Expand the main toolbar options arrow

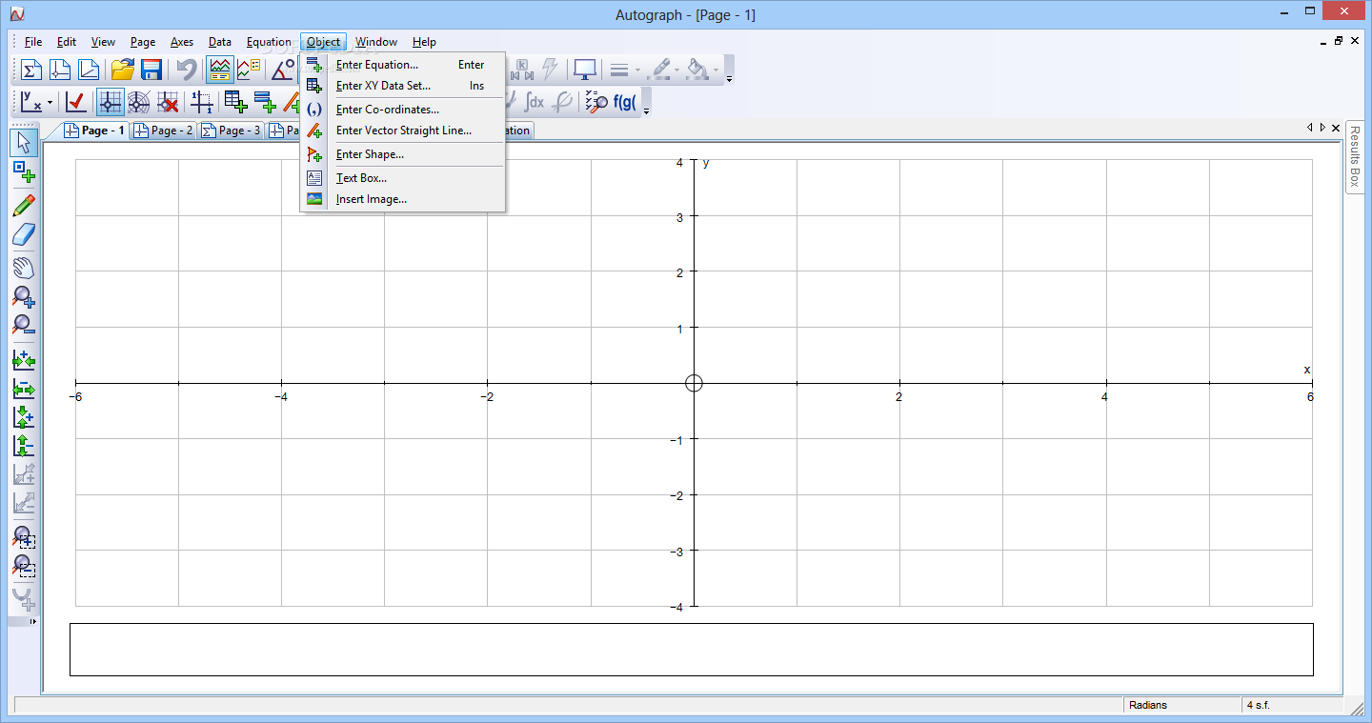click(x=729, y=79)
